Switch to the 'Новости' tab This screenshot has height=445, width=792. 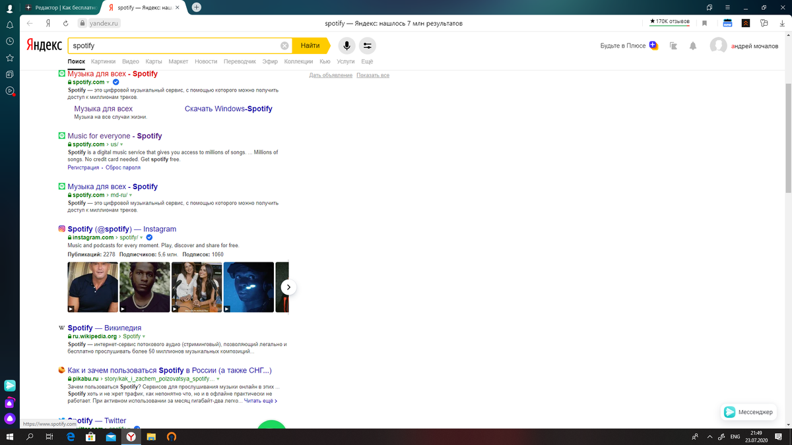206,61
